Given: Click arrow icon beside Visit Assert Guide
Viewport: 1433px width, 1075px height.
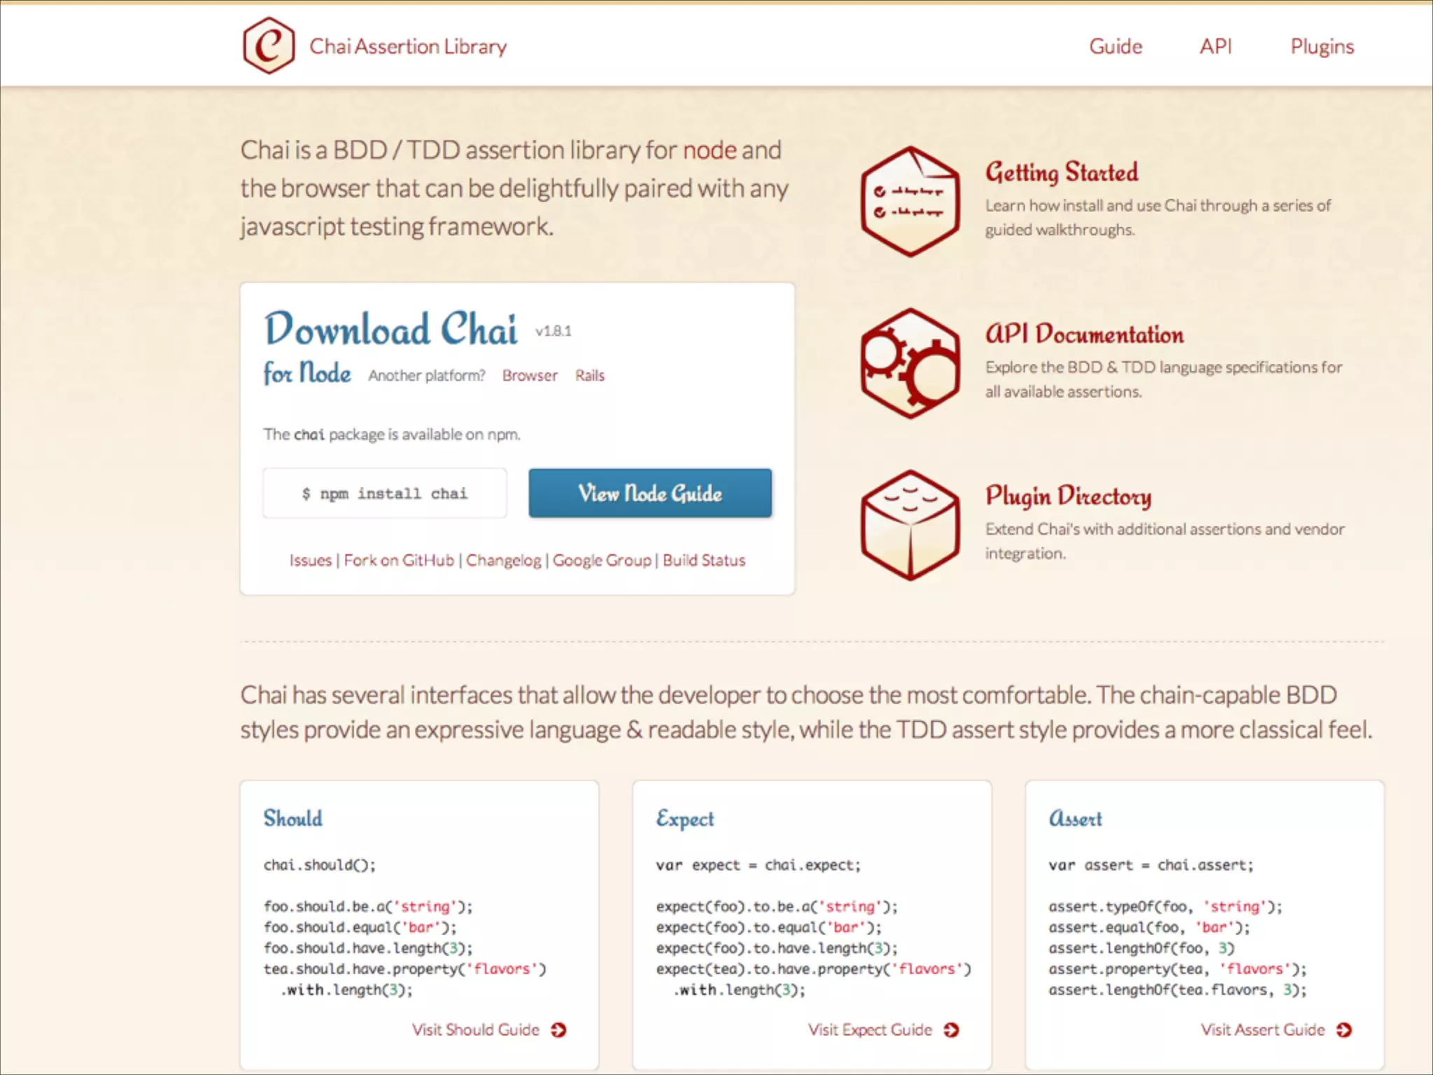Looking at the screenshot, I should [1343, 1030].
